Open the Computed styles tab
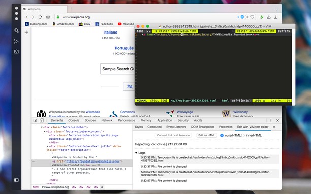Image resolution: width=311 pixels, height=194 pixels. point(154,127)
